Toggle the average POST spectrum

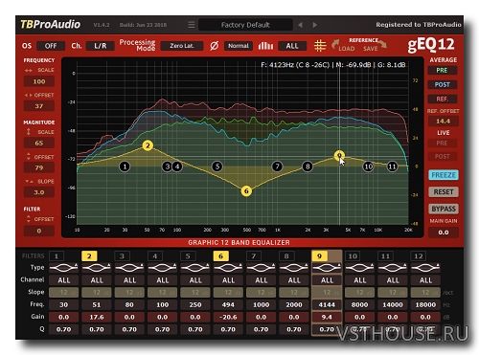coord(443,85)
